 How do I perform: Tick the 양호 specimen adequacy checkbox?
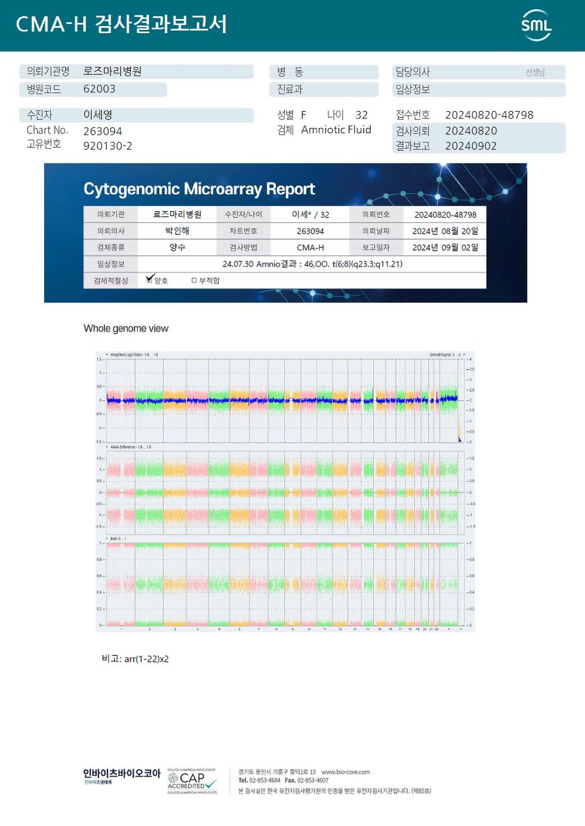149,280
